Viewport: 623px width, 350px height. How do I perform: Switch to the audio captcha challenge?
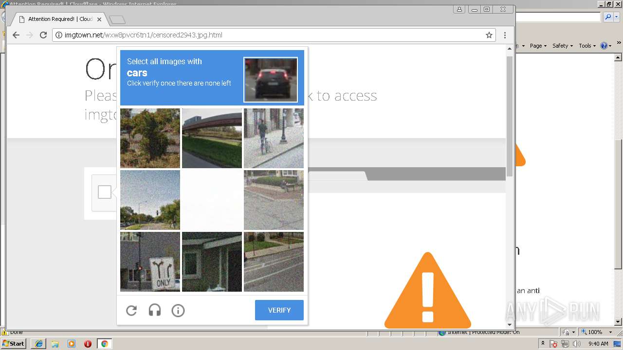click(x=155, y=310)
